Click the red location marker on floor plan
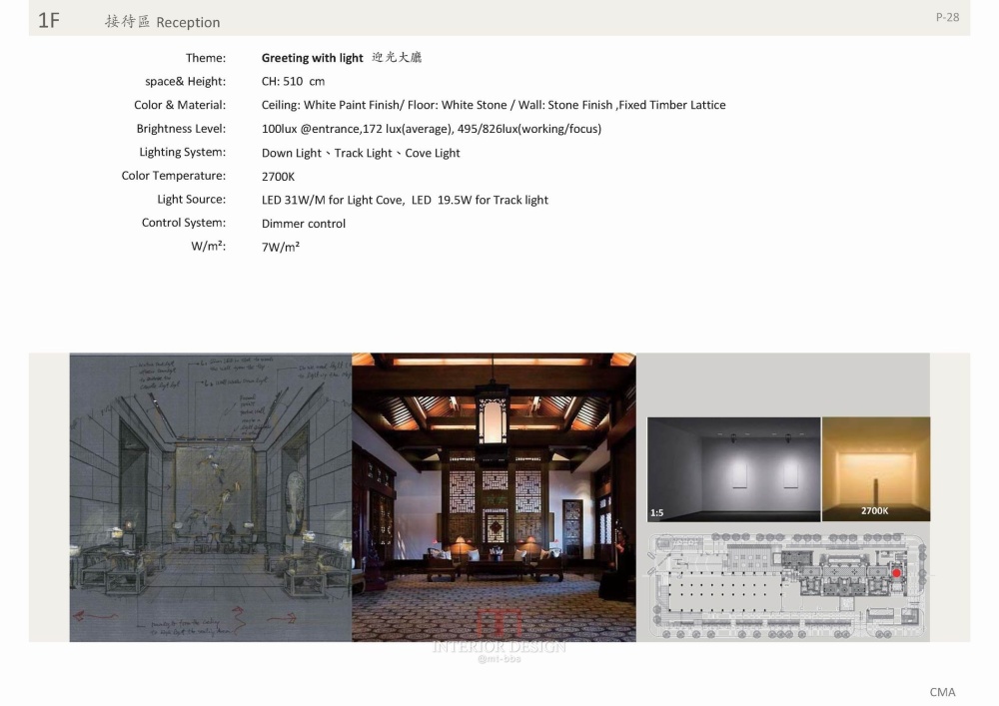This screenshot has height=706, width=999. 896,573
